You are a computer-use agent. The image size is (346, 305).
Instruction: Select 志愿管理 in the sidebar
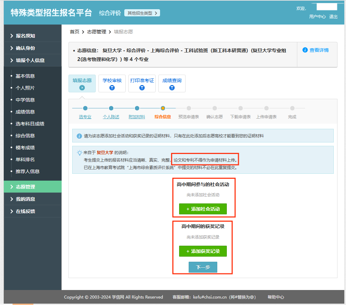click(x=26, y=187)
